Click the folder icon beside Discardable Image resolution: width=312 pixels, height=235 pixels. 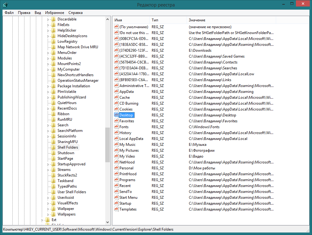pyautogui.click(x=54, y=19)
